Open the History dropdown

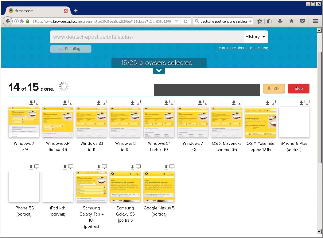[x=255, y=37]
